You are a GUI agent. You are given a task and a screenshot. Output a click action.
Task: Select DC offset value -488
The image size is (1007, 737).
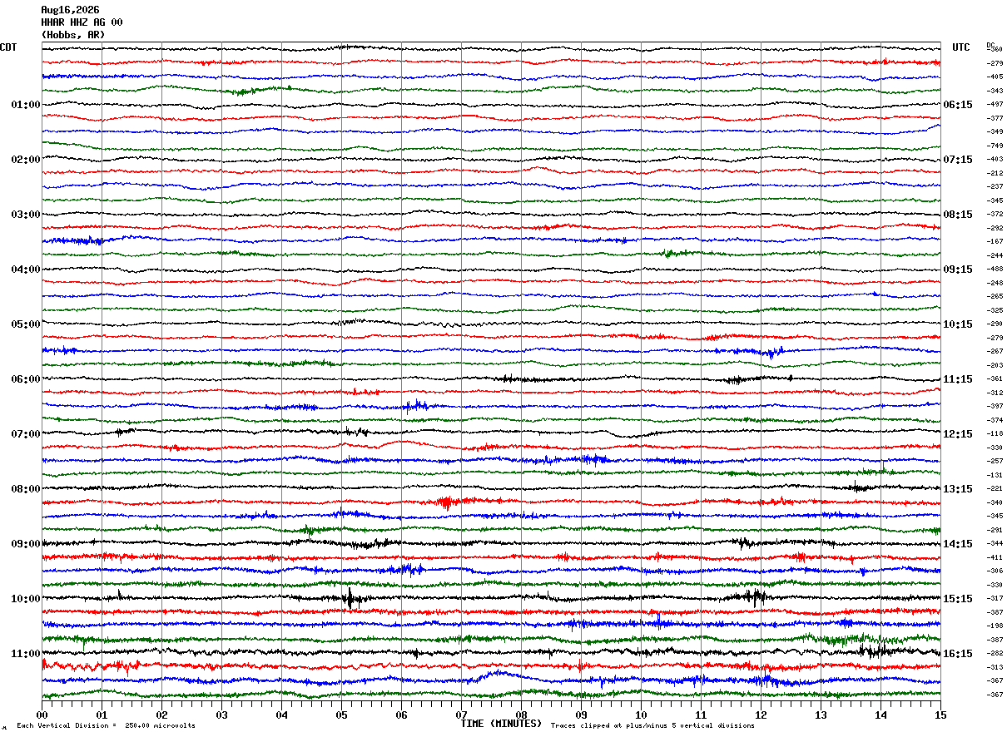[x=995, y=270]
